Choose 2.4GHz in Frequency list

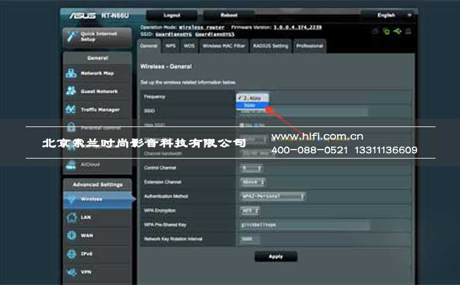pyautogui.click(x=253, y=98)
